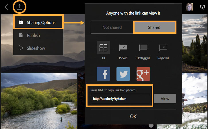Set the collection to Shared
This screenshot has width=208, height=129.
click(x=155, y=27)
